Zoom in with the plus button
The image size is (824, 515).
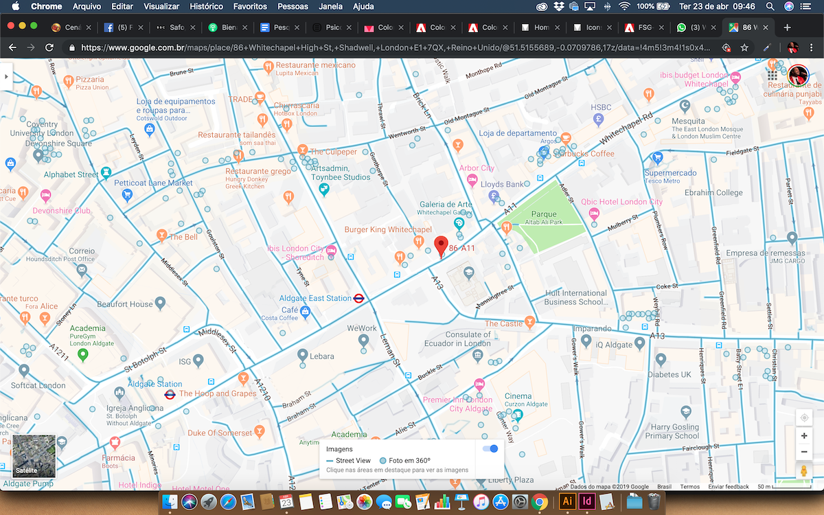click(803, 436)
